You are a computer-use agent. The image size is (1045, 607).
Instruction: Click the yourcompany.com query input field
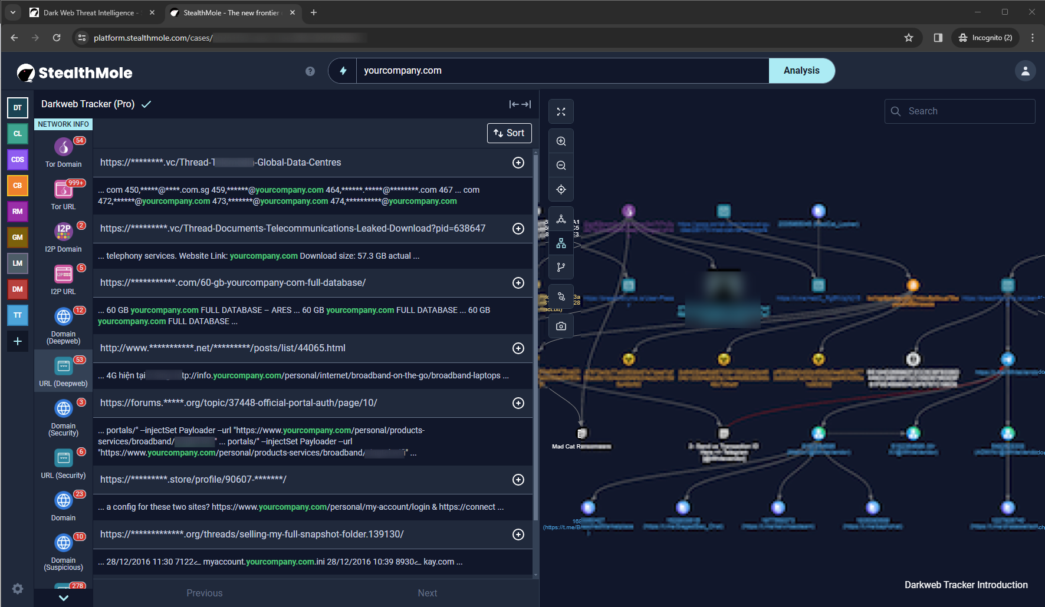click(563, 71)
